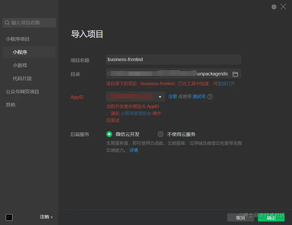Confirm the import with 确定

[x=271, y=217]
